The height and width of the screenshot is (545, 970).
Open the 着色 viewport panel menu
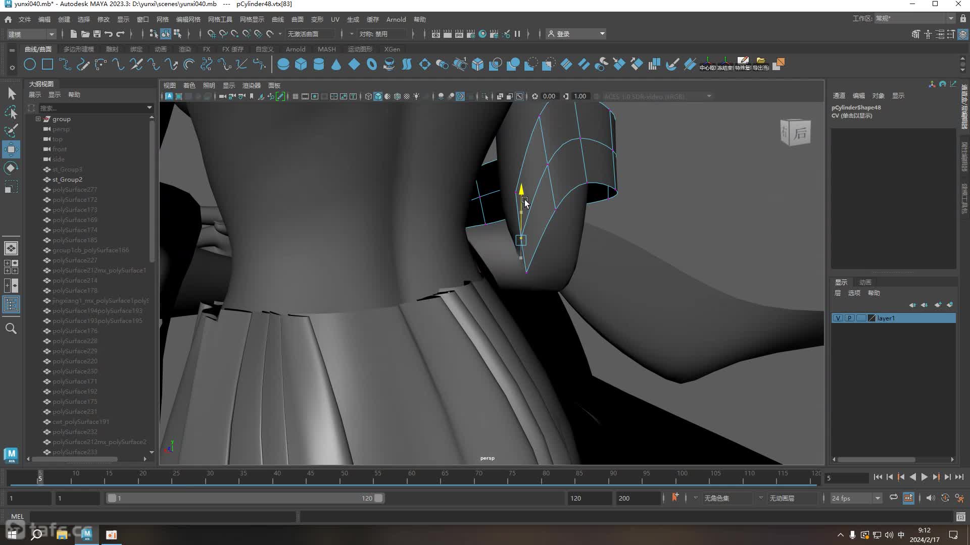pos(189,85)
